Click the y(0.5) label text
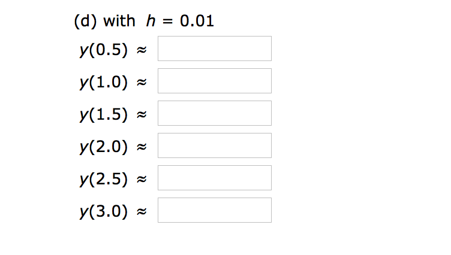This screenshot has height=255, width=451. pos(104,50)
